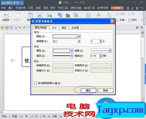Viewport: 146px width, 119px height.
Task: Click the page marker icon left of text box
Action: [12, 61]
